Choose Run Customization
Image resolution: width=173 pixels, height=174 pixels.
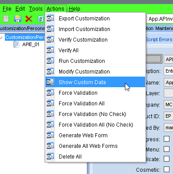[x=95, y=61]
